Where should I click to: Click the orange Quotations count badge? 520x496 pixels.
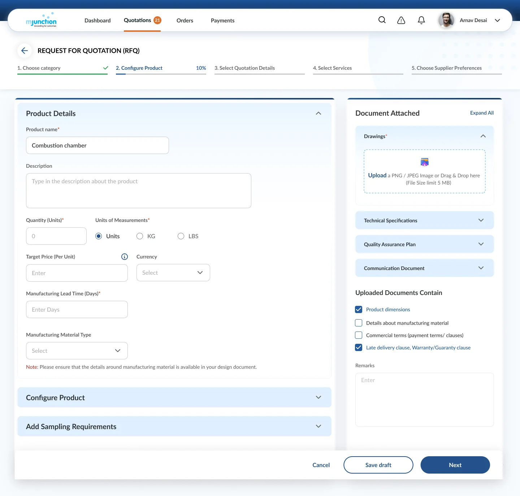[157, 20]
